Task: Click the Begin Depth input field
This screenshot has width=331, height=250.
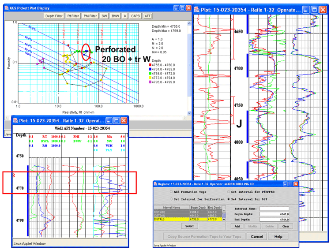Action: pos(274,214)
